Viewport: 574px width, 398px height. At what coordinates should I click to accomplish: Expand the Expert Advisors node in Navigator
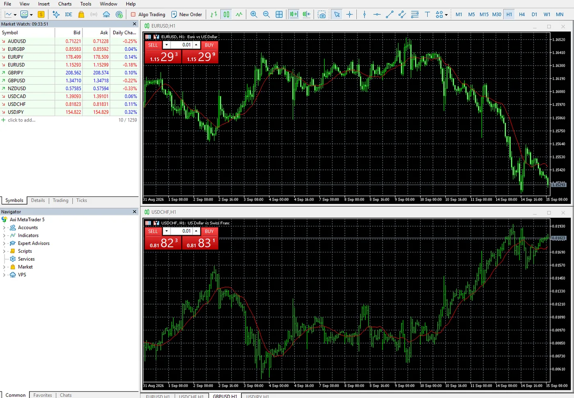(x=4, y=243)
